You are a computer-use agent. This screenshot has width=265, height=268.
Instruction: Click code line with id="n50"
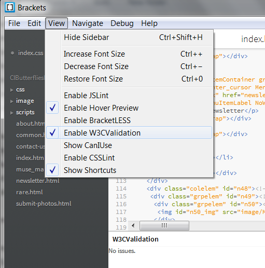[210, 204]
